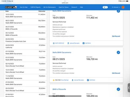This screenshot has width=130, height=97.
Task: Click Add Note on the 10/31/2025 record
Action: (x=87, y=43)
